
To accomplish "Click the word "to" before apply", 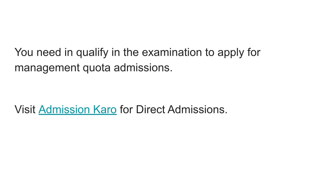I will [x=210, y=52].
